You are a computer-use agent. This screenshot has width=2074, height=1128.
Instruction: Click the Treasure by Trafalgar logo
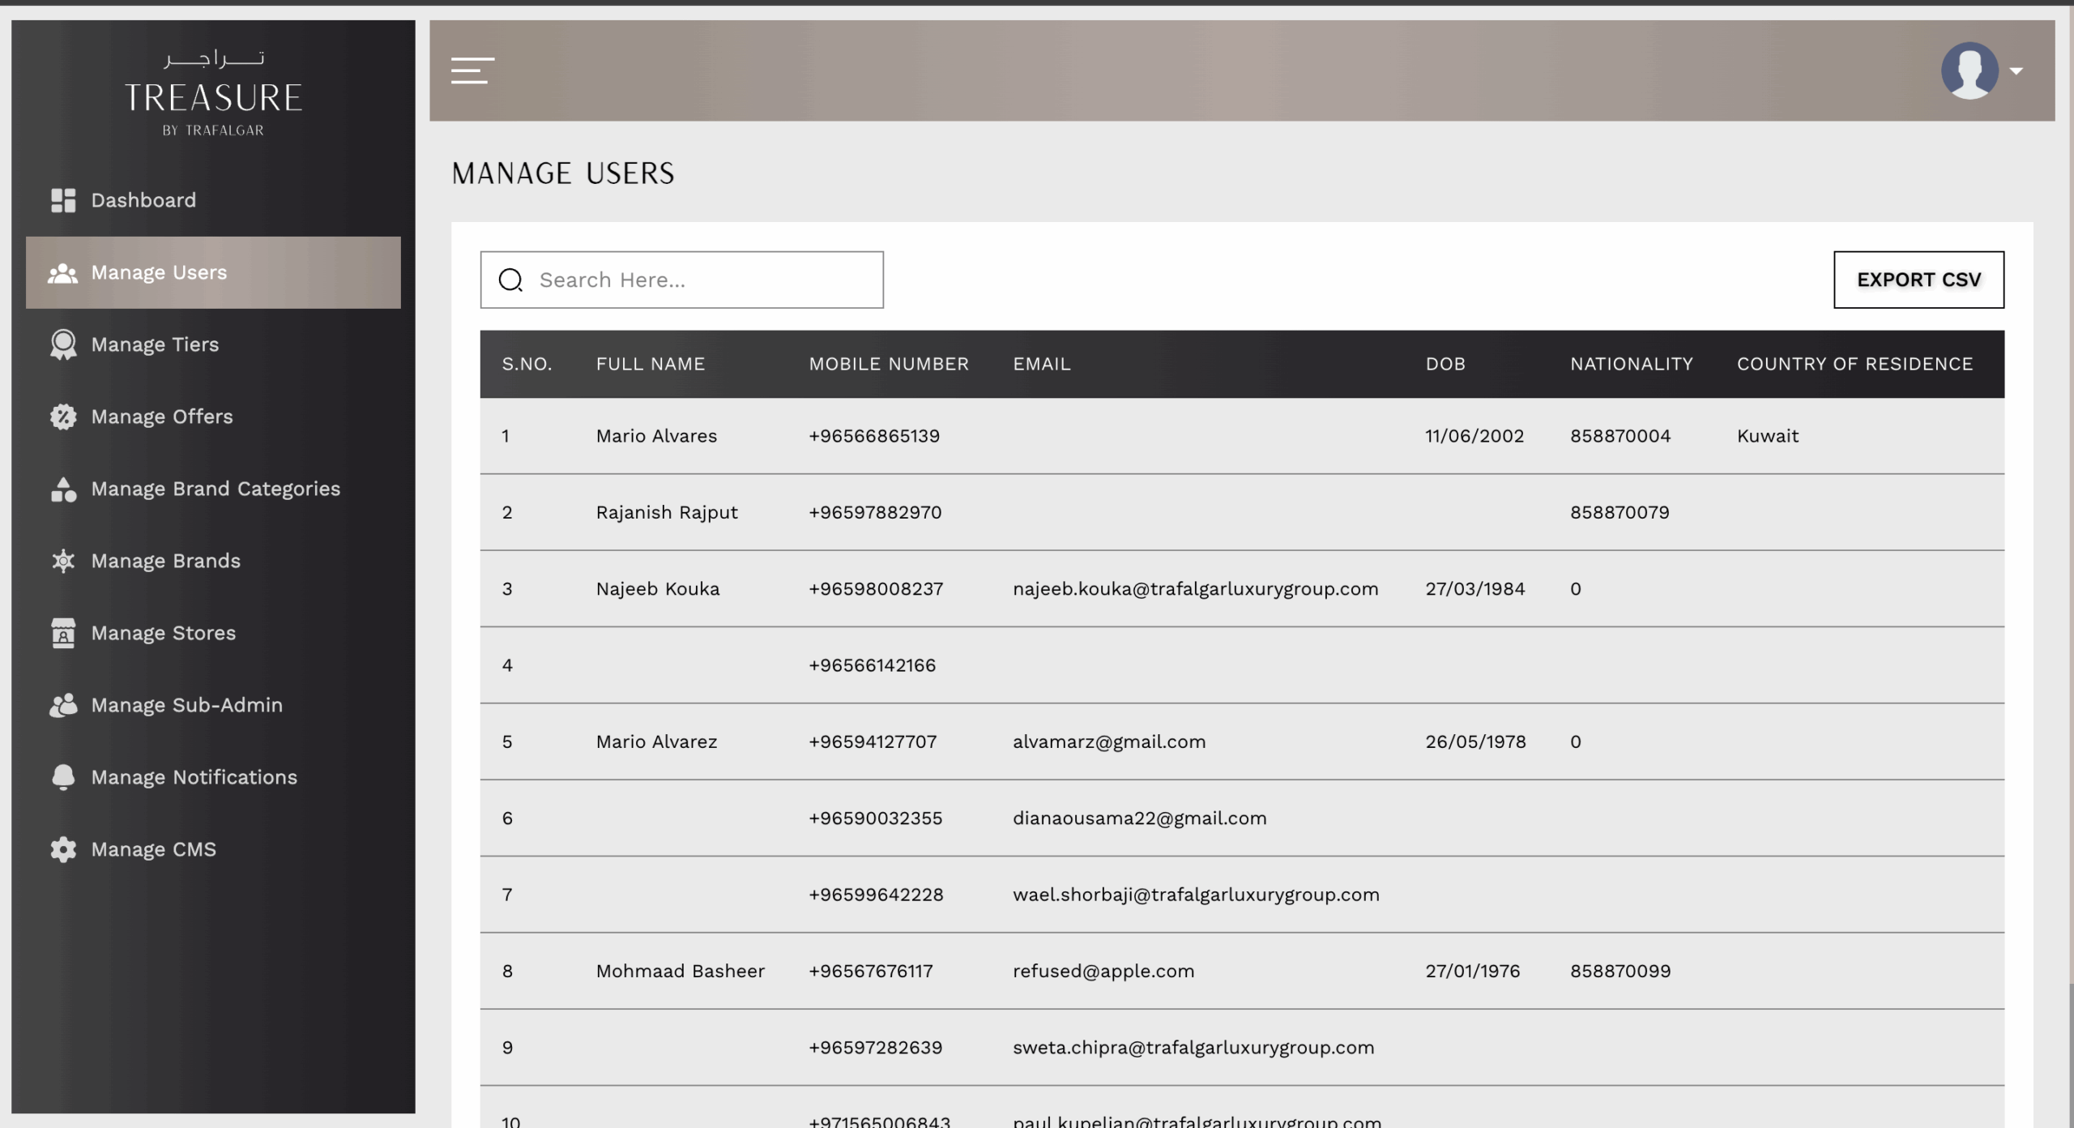[x=213, y=93]
